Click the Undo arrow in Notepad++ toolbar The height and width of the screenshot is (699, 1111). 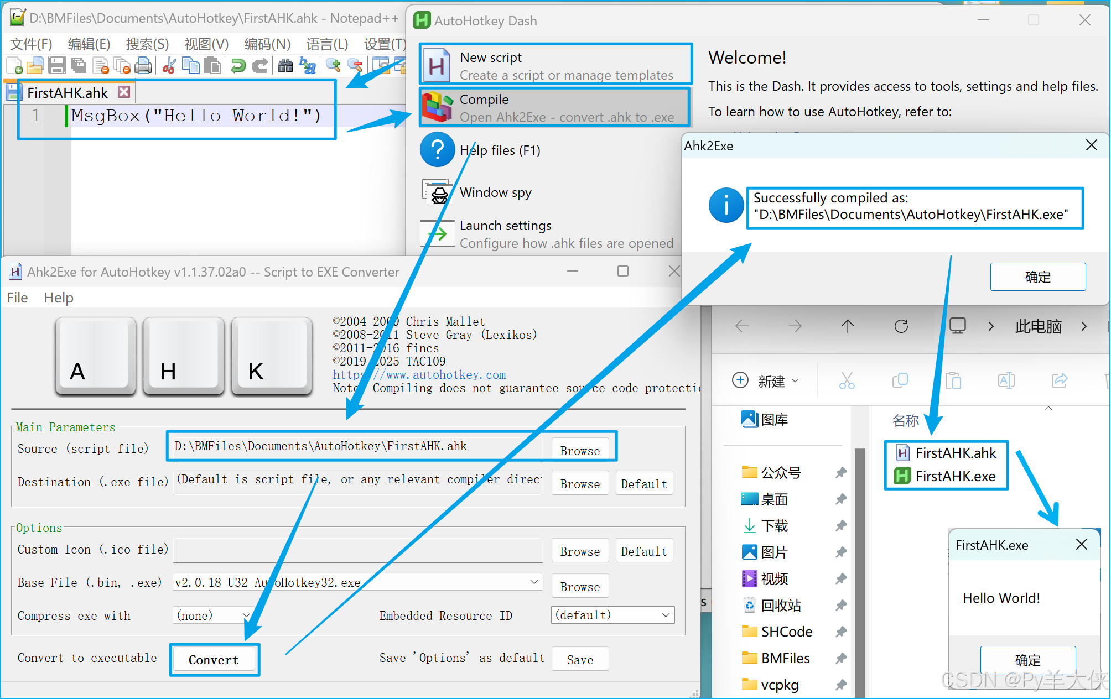[x=238, y=66]
